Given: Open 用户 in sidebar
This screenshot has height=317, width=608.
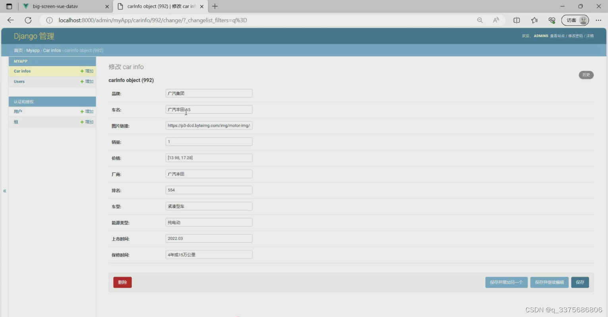Looking at the screenshot, I should (18, 112).
